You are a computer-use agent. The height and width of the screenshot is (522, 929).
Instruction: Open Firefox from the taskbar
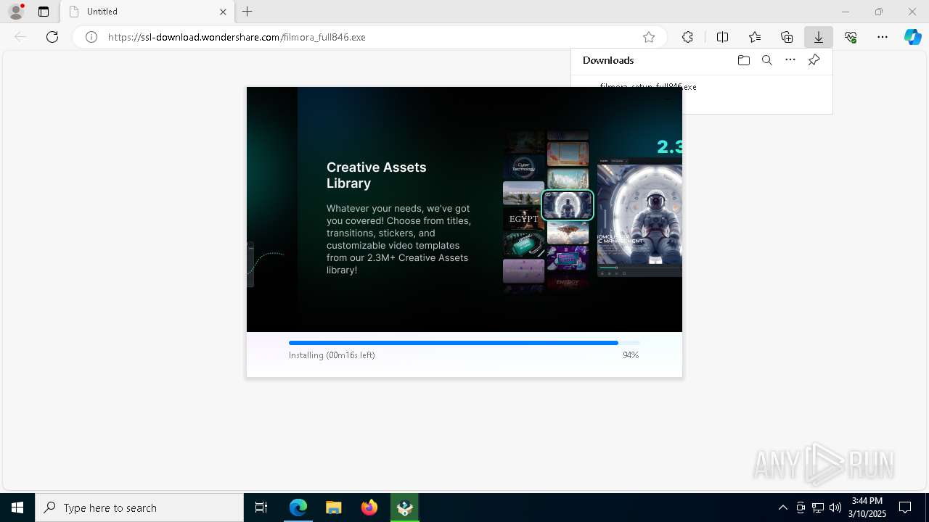coord(369,507)
